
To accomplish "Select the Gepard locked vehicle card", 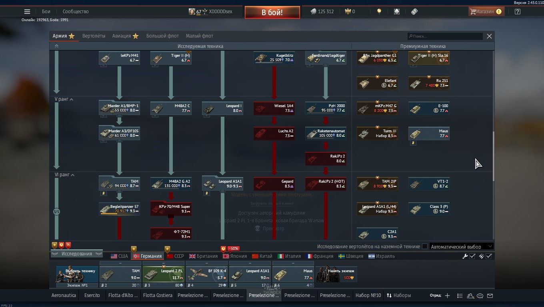I will [x=274, y=184].
